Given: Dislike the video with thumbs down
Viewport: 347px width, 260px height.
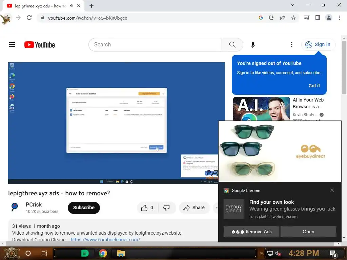Looking at the screenshot, I should [x=166, y=208].
